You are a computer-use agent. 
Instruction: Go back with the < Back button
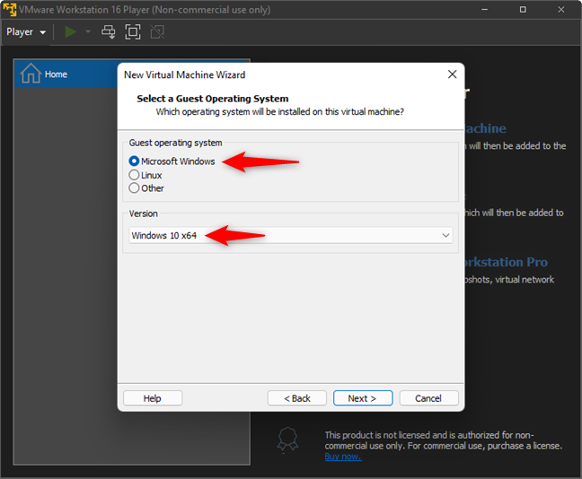pyautogui.click(x=297, y=398)
